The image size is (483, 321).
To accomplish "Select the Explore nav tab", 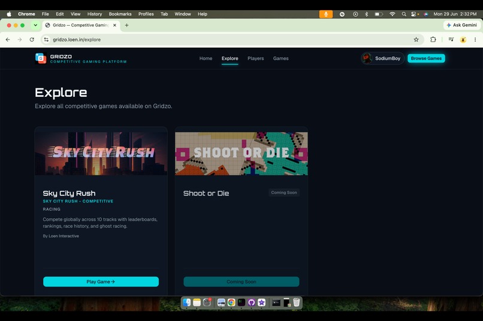I will [x=230, y=59].
